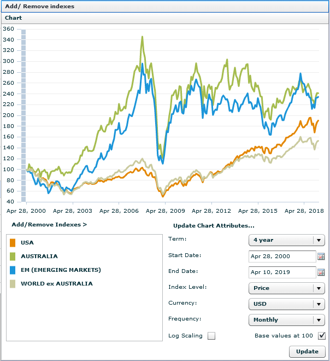330x361 pixels.
Task: Click the Update Chart Attributes... heading
Action: click(x=214, y=225)
